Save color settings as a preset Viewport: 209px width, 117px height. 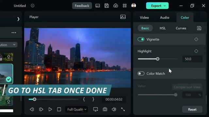(199, 28)
